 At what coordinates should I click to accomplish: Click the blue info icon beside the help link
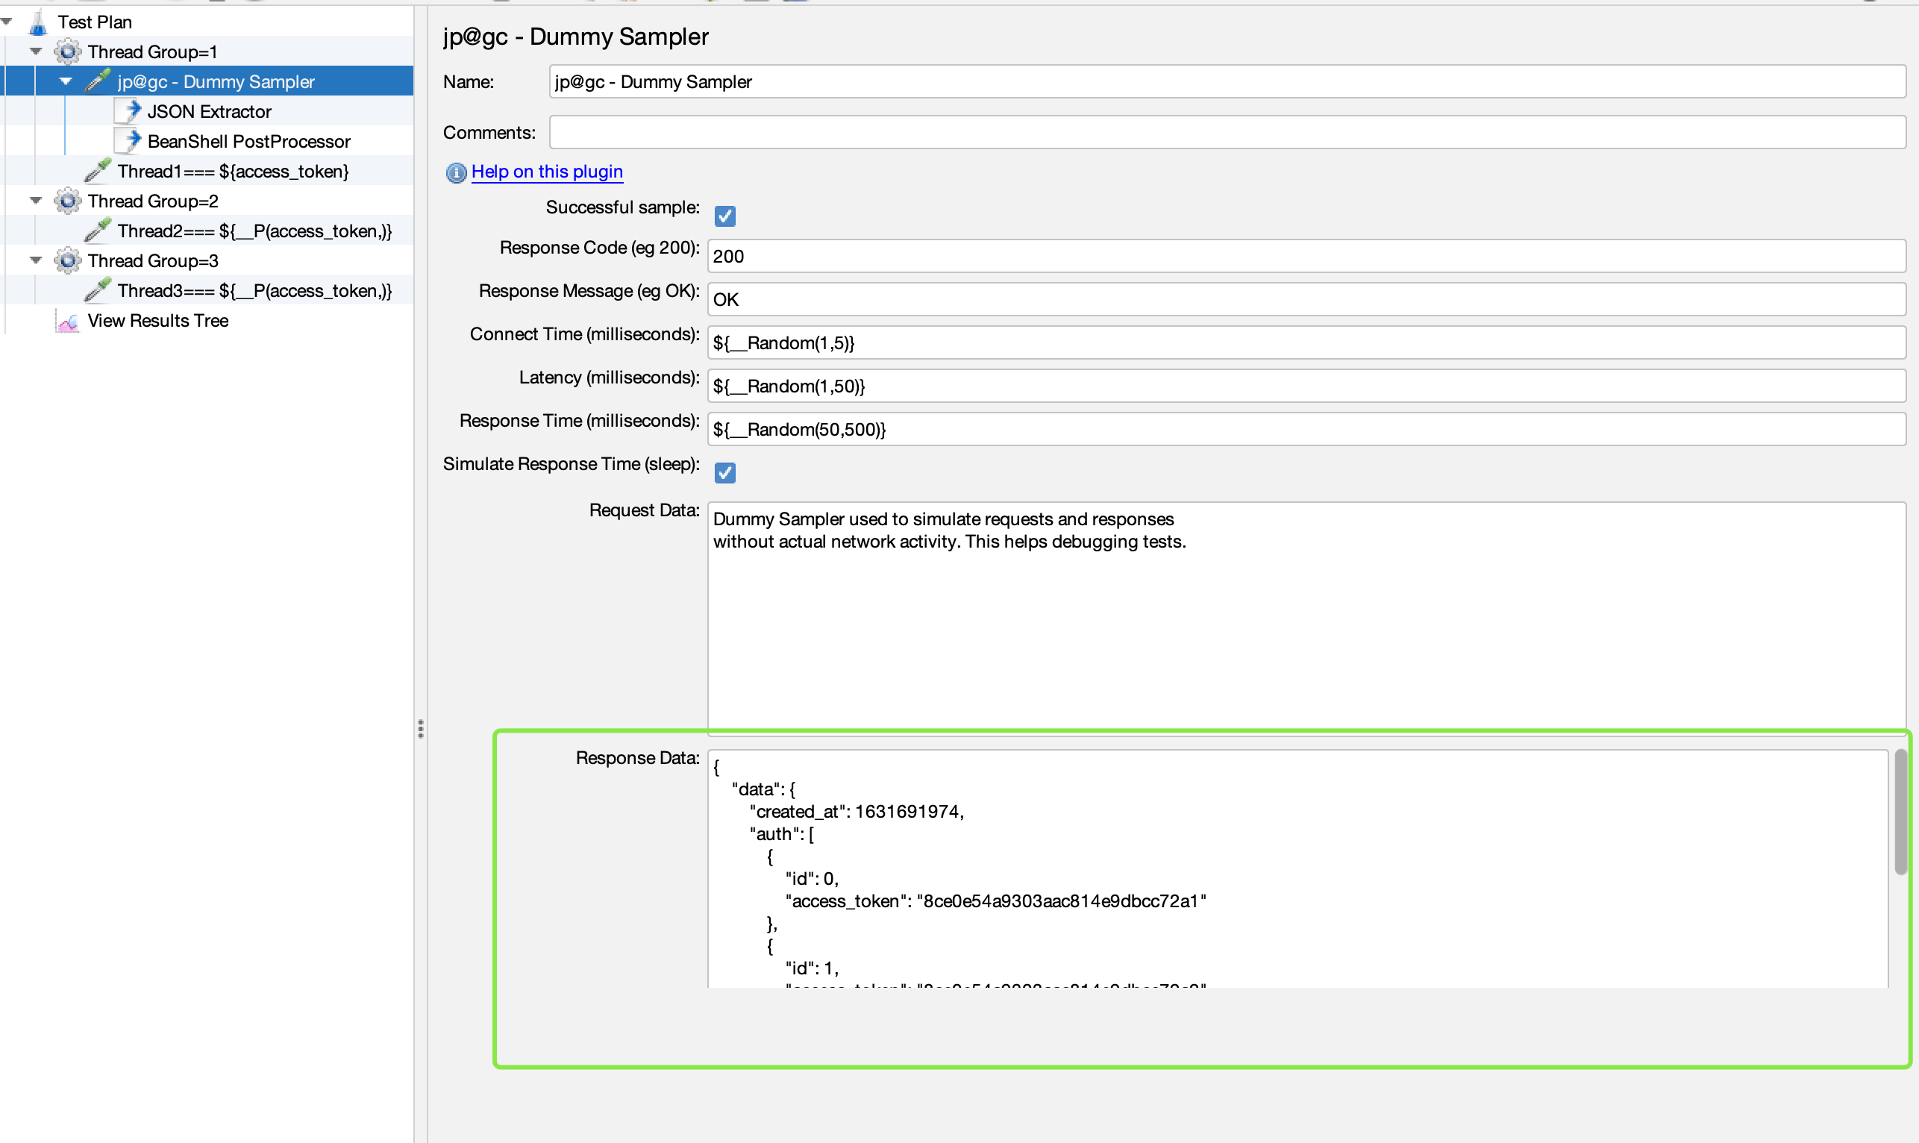pos(456,172)
